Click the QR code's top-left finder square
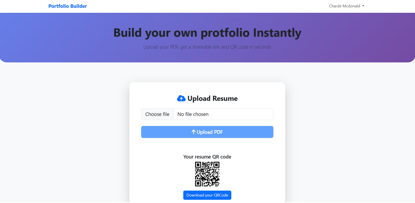The image size is (415, 203). point(198,165)
